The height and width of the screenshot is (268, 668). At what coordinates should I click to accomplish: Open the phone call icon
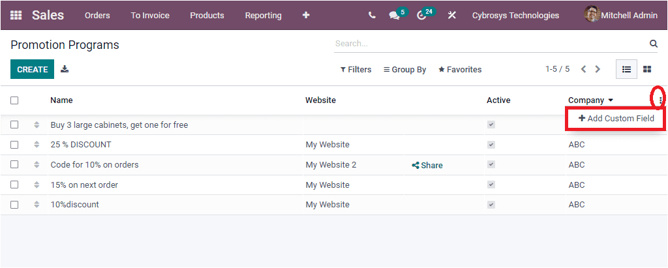372,16
